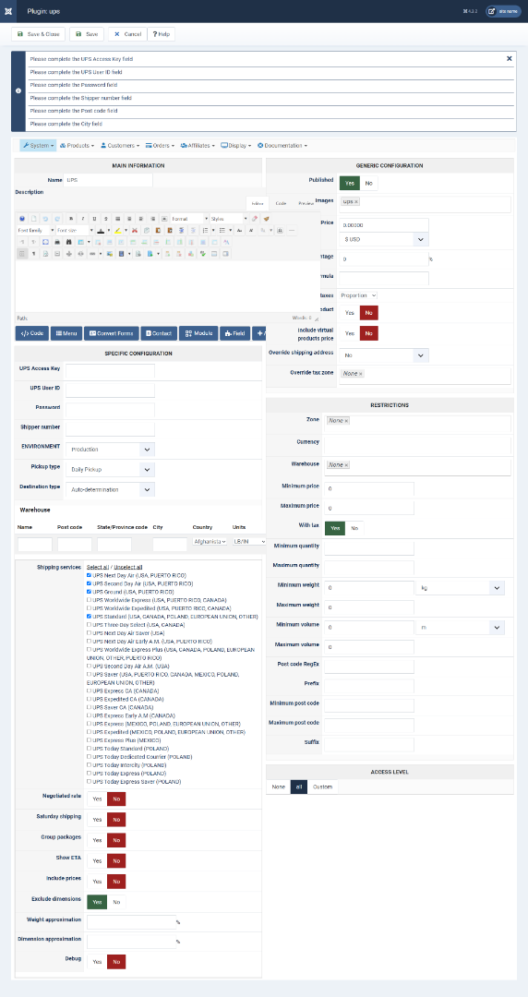
Task: Switch to the editor Code tab
Action: [281, 203]
